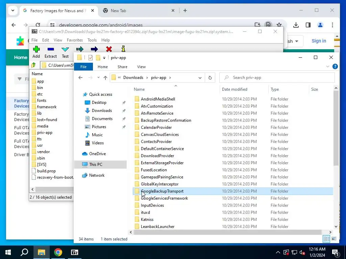This screenshot has height=259, width=346.
Task: Sort by Date modified column header
Action: pos(234,89)
